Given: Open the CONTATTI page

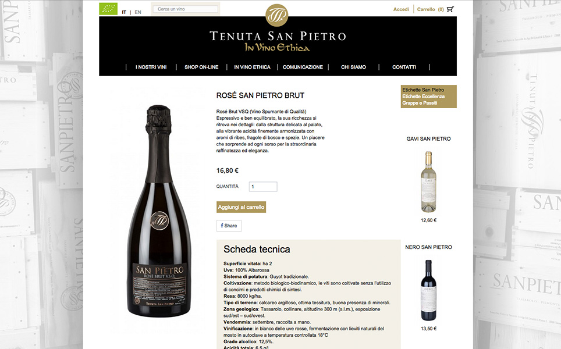Looking at the screenshot, I should (404, 67).
